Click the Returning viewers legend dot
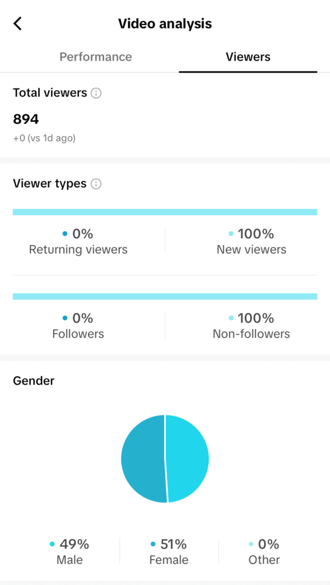This screenshot has height=585, width=330. coord(65,234)
